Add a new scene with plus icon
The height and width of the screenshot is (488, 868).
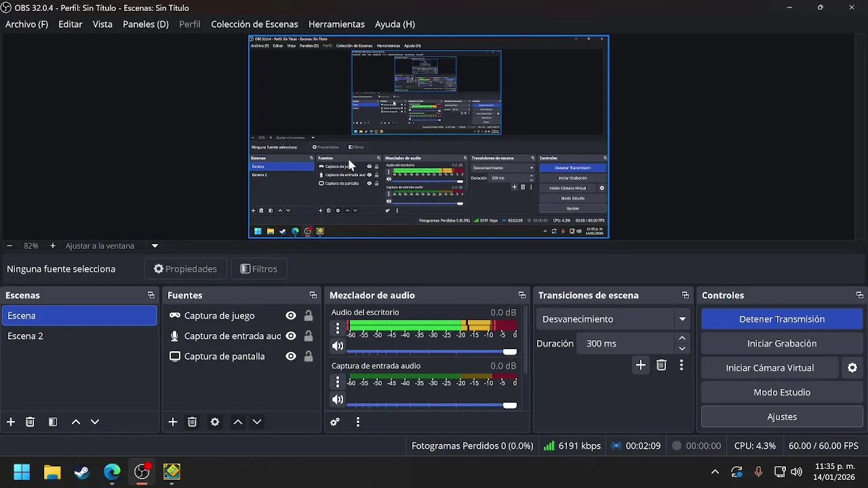click(11, 422)
